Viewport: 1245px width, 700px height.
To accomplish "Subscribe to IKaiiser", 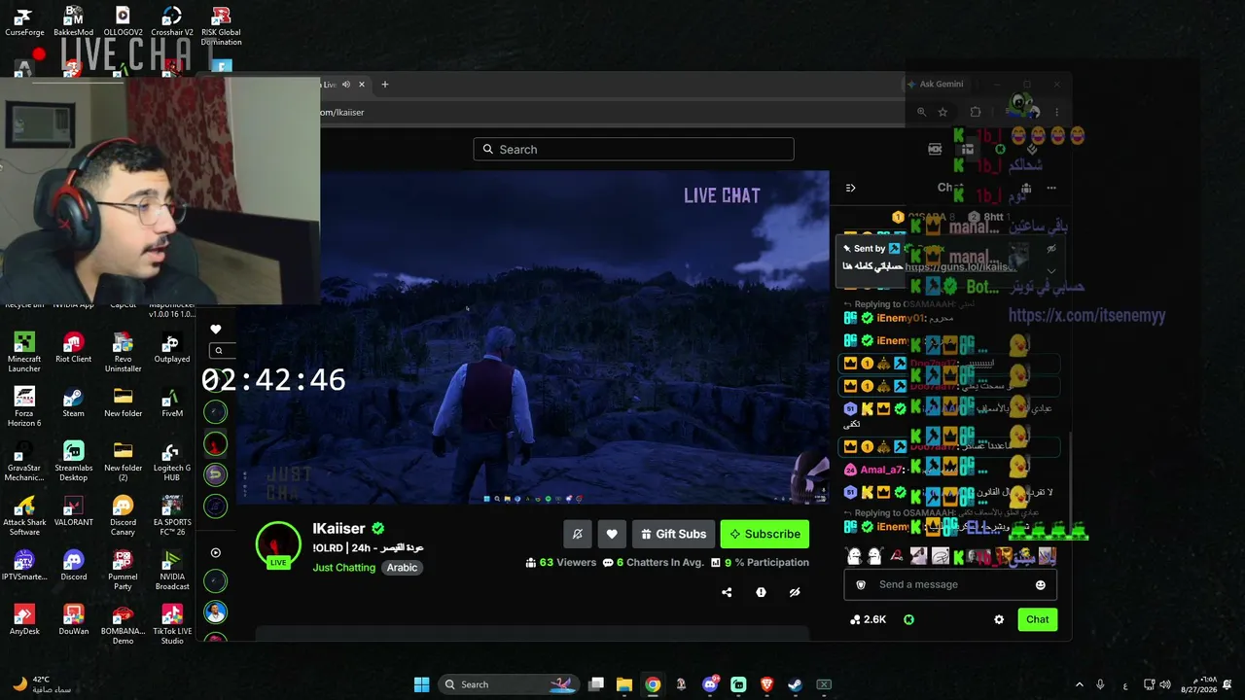I will pyautogui.click(x=765, y=534).
